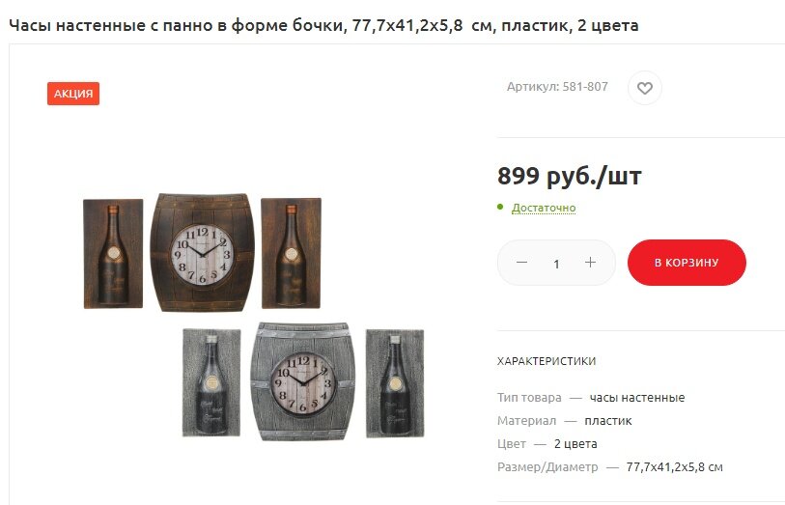The image size is (785, 505).
Task: Add item to cart with В КОРЗИНУ
Action: click(687, 263)
